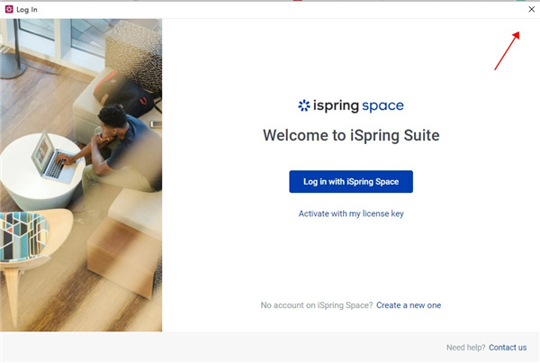Click the ispring space logo
540x363 pixels.
[x=351, y=105]
